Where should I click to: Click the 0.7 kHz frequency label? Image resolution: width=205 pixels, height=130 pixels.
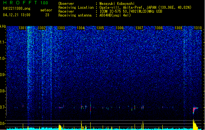[3, 107]
